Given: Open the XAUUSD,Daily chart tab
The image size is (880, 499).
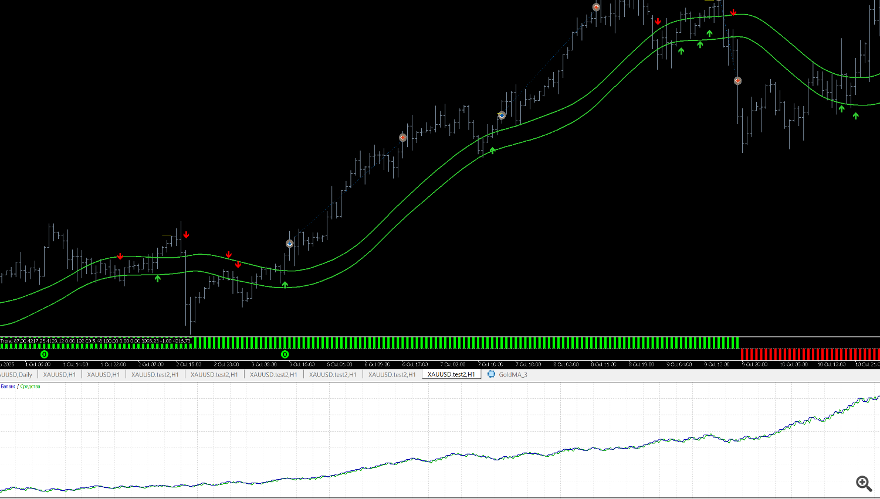Looking at the screenshot, I should click(16, 375).
